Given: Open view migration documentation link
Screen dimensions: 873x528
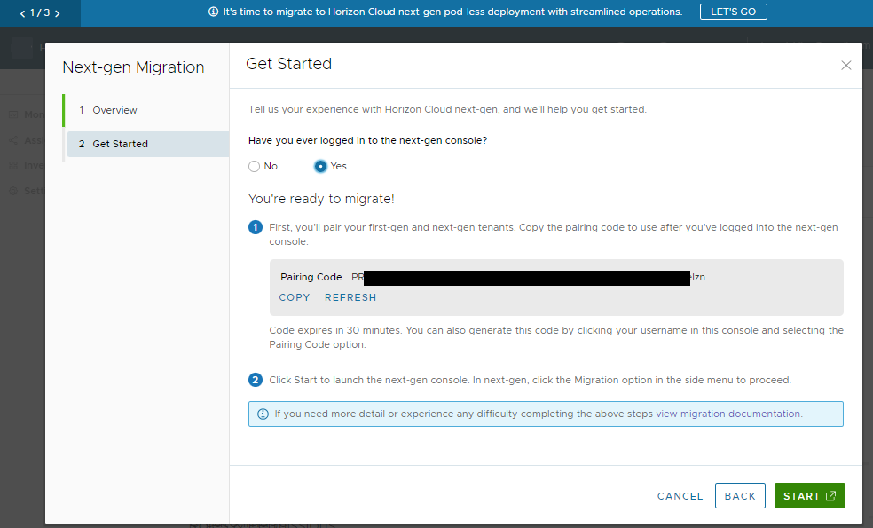Looking at the screenshot, I should pos(728,414).
